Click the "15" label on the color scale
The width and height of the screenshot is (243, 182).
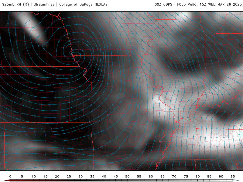coord(45,177)
